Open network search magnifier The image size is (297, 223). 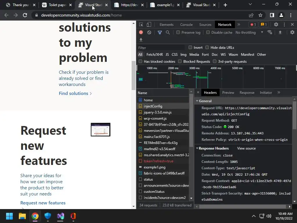[x=168, y=33]
